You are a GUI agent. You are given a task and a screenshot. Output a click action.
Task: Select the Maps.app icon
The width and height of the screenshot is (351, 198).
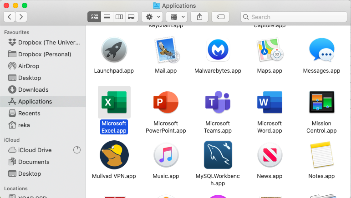pos(270,50)
